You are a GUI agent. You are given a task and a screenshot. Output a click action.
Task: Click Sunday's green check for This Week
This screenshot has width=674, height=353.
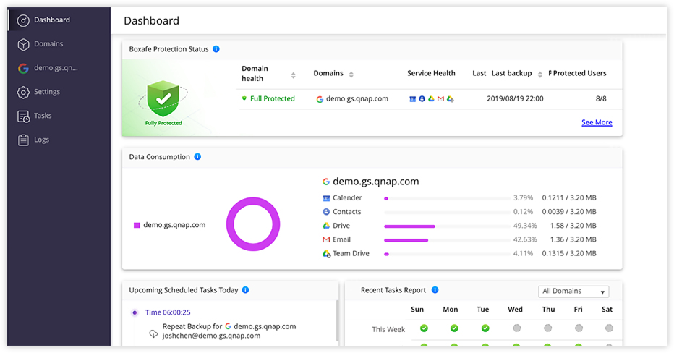coord(424,328)
